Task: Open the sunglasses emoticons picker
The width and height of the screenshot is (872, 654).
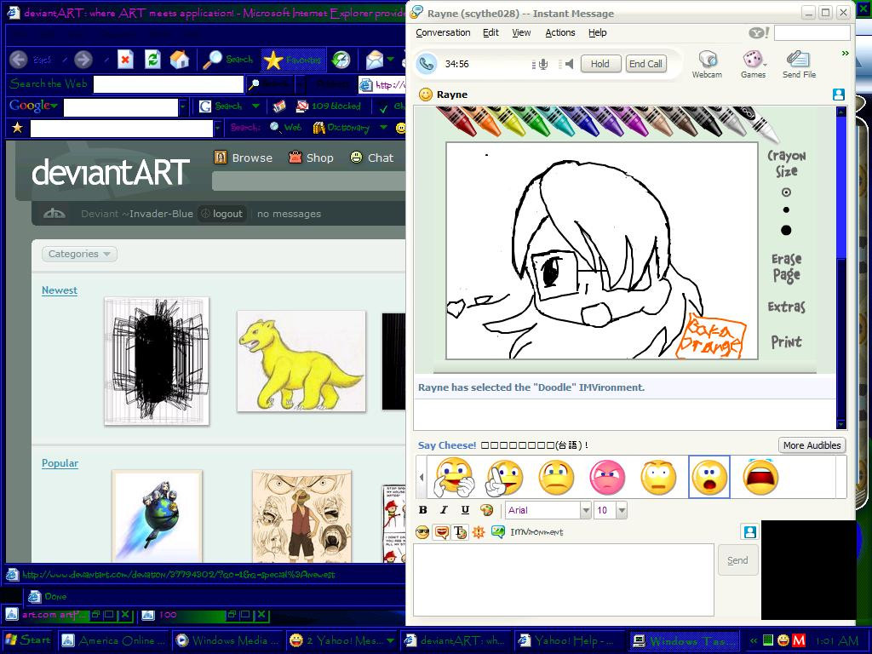Action: pos(422,533)
